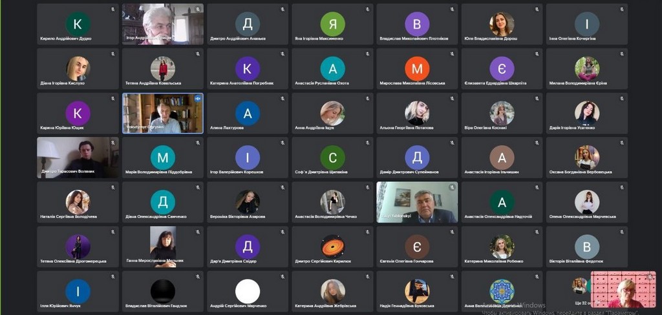Click muted mic on Мирослава Лісовська's tile
This screenshot has width=662, height=315.
pos(452,54)
